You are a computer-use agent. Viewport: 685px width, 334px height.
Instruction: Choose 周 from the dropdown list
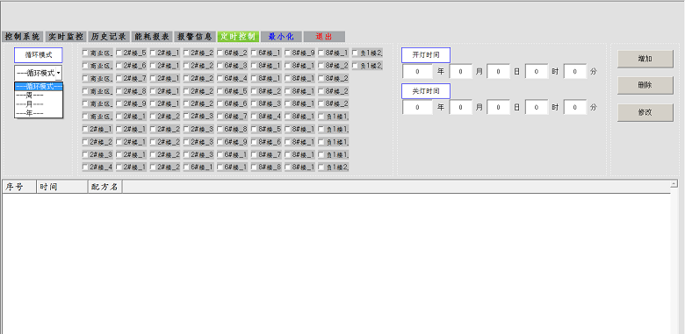coord(39,95)
